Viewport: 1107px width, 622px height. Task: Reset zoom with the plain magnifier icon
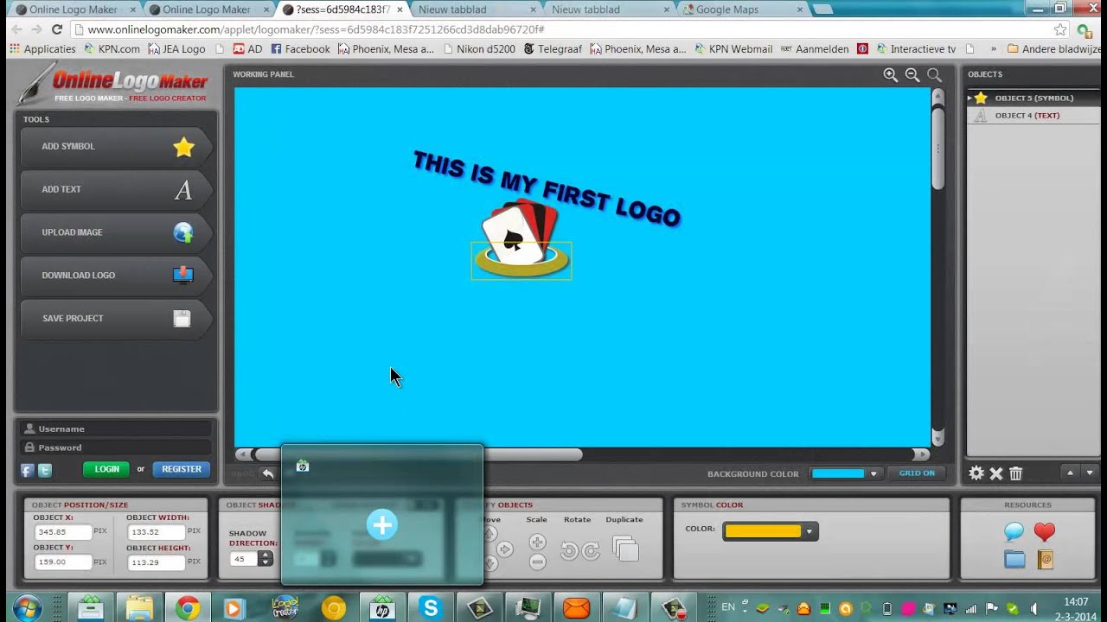click(x=934, y=75)
